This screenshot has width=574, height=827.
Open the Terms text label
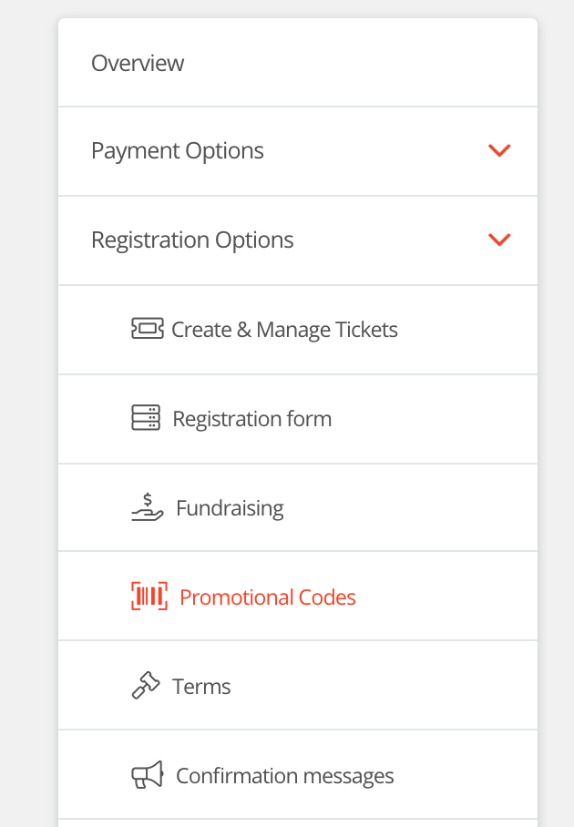(x=201, y=686)
